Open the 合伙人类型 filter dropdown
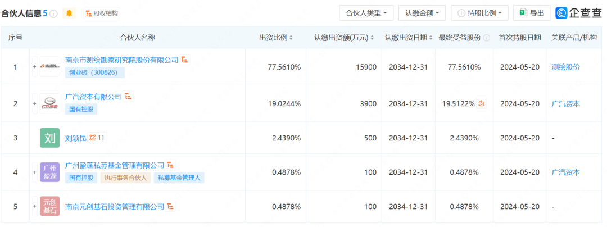 [366, 13]
